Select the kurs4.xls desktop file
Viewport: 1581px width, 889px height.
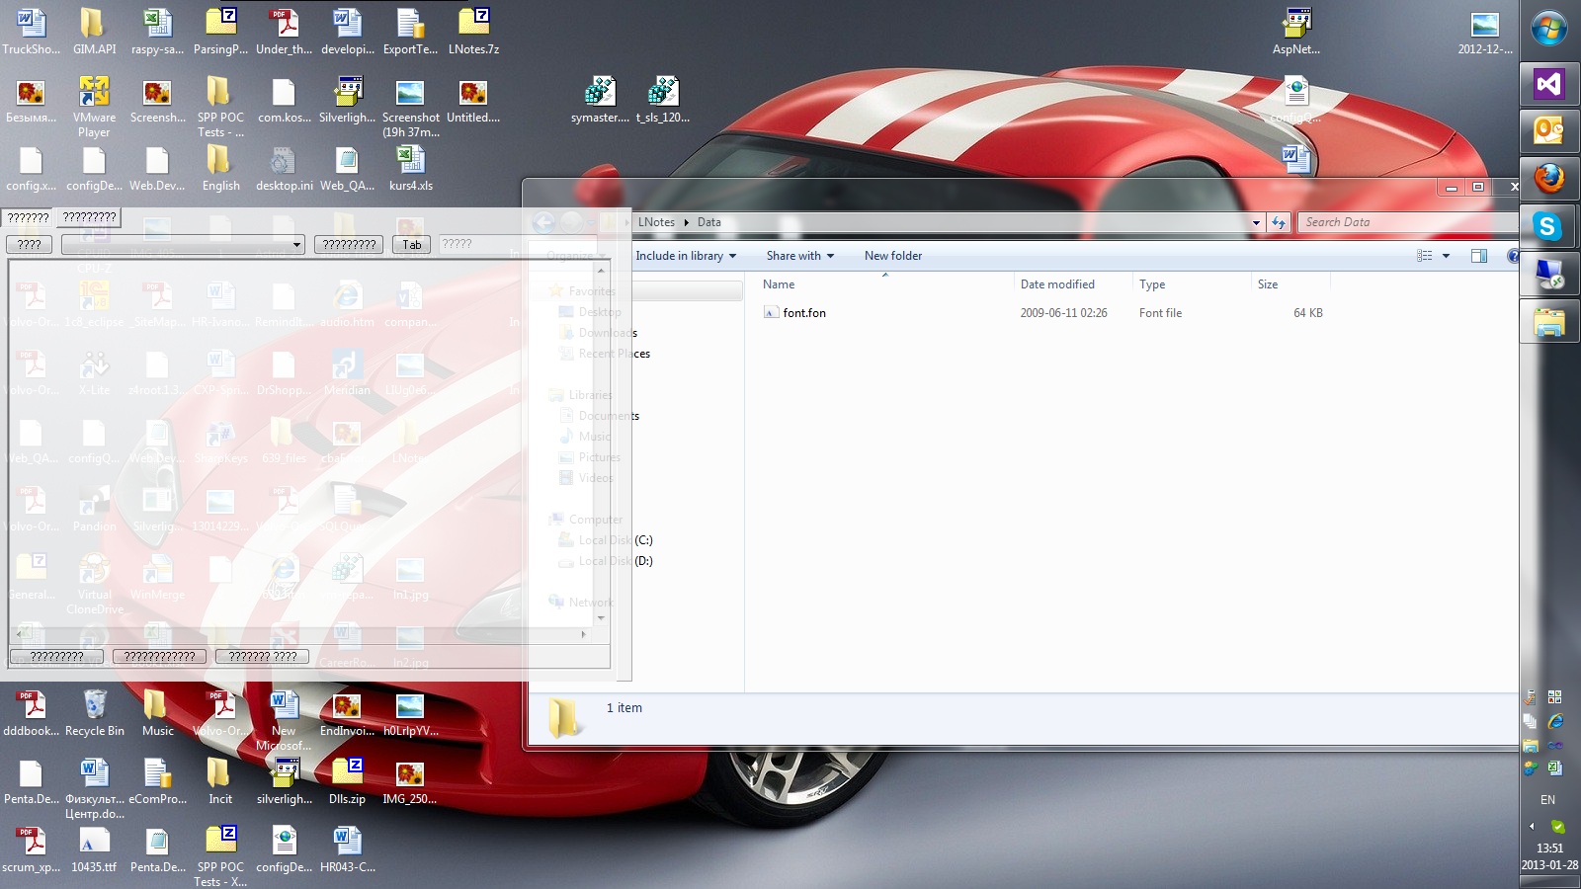[411, 168]
